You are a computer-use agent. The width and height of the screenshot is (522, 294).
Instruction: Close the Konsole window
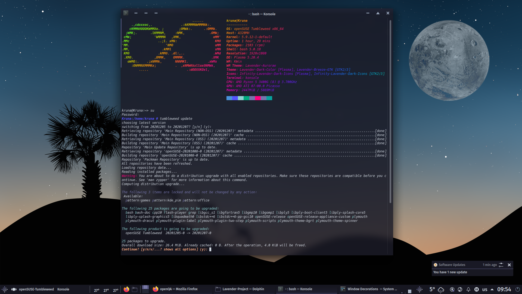388,13
